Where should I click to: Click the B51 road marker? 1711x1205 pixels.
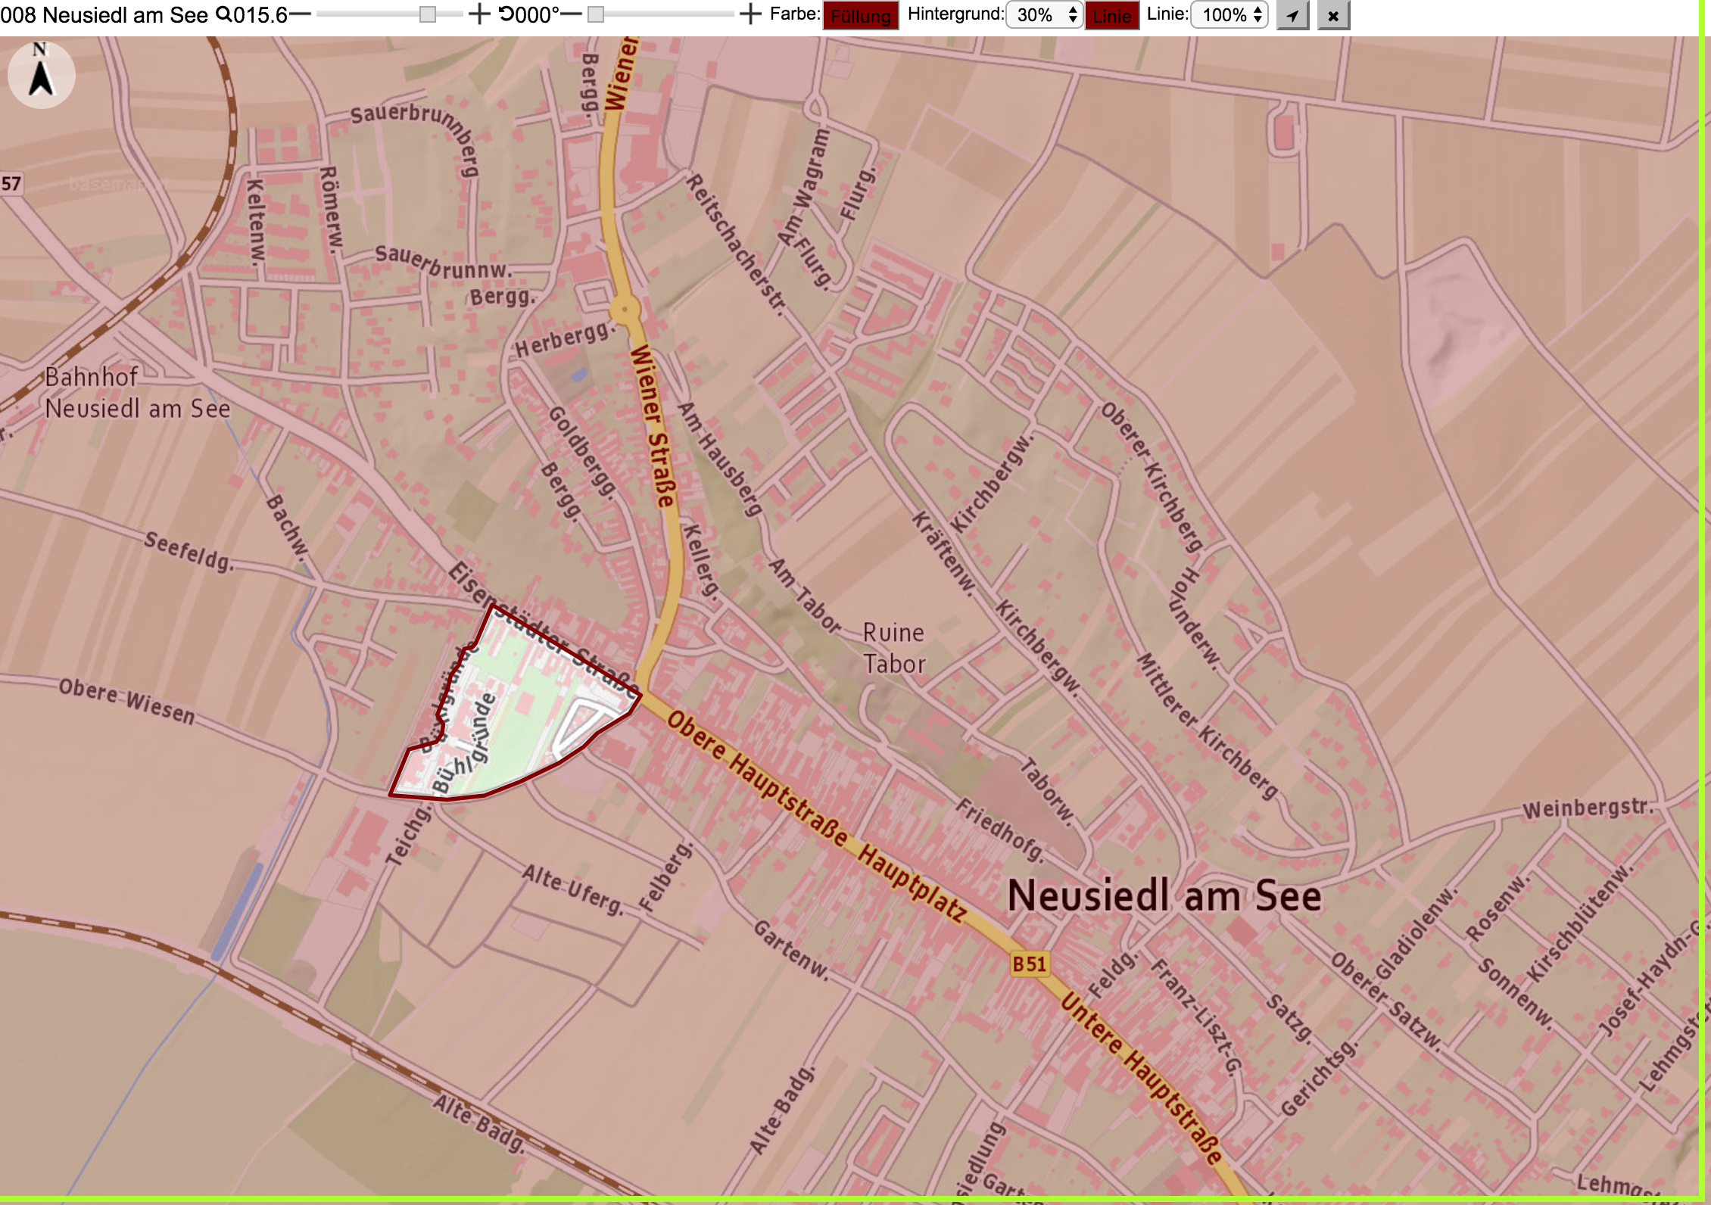click(1030, 964)
